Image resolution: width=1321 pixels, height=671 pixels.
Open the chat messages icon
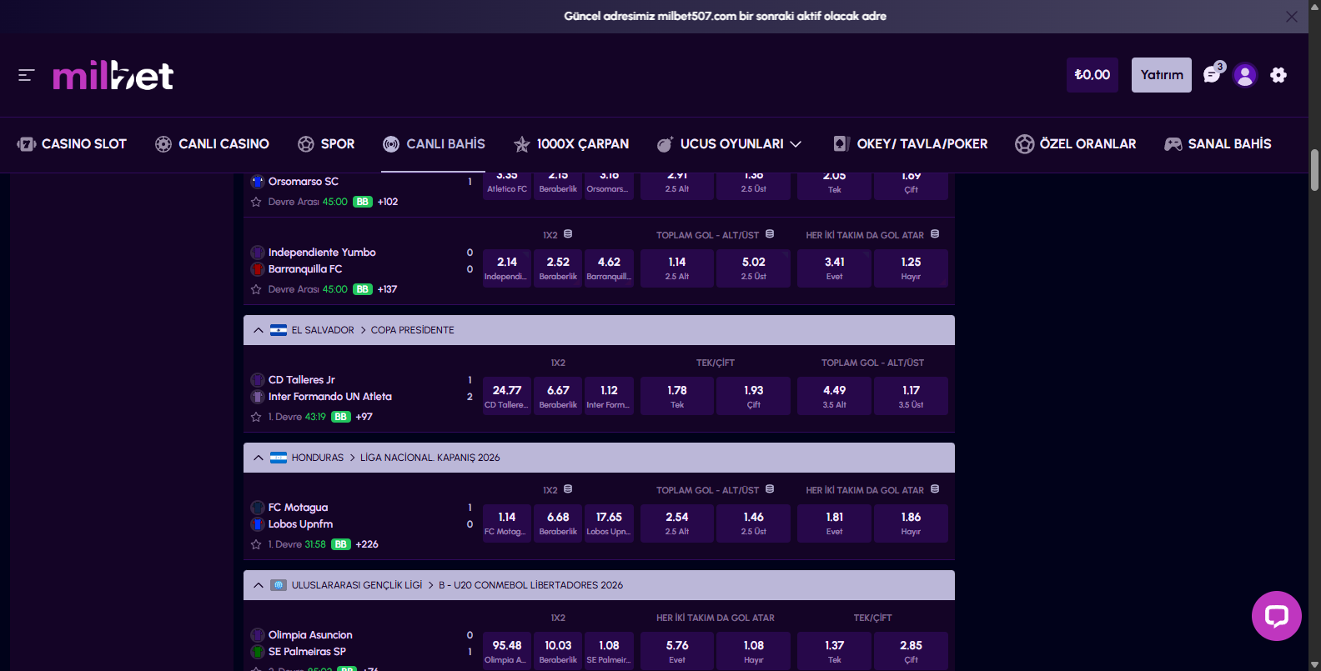click(x=1213, y=75)
